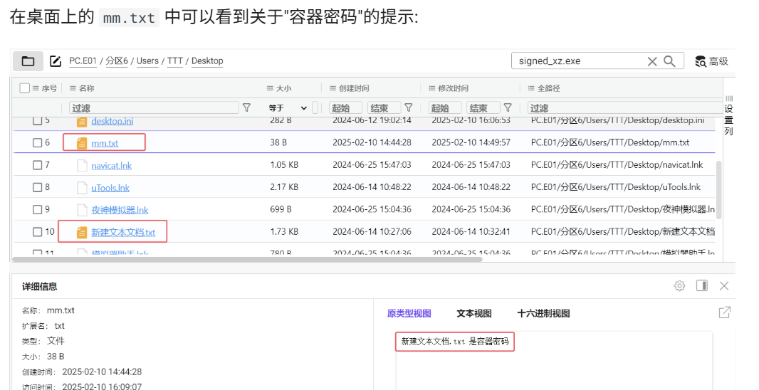Click the filter funnel for the name column
The width and height of the screenshot is (759, 390).
(x=246, y=107)
